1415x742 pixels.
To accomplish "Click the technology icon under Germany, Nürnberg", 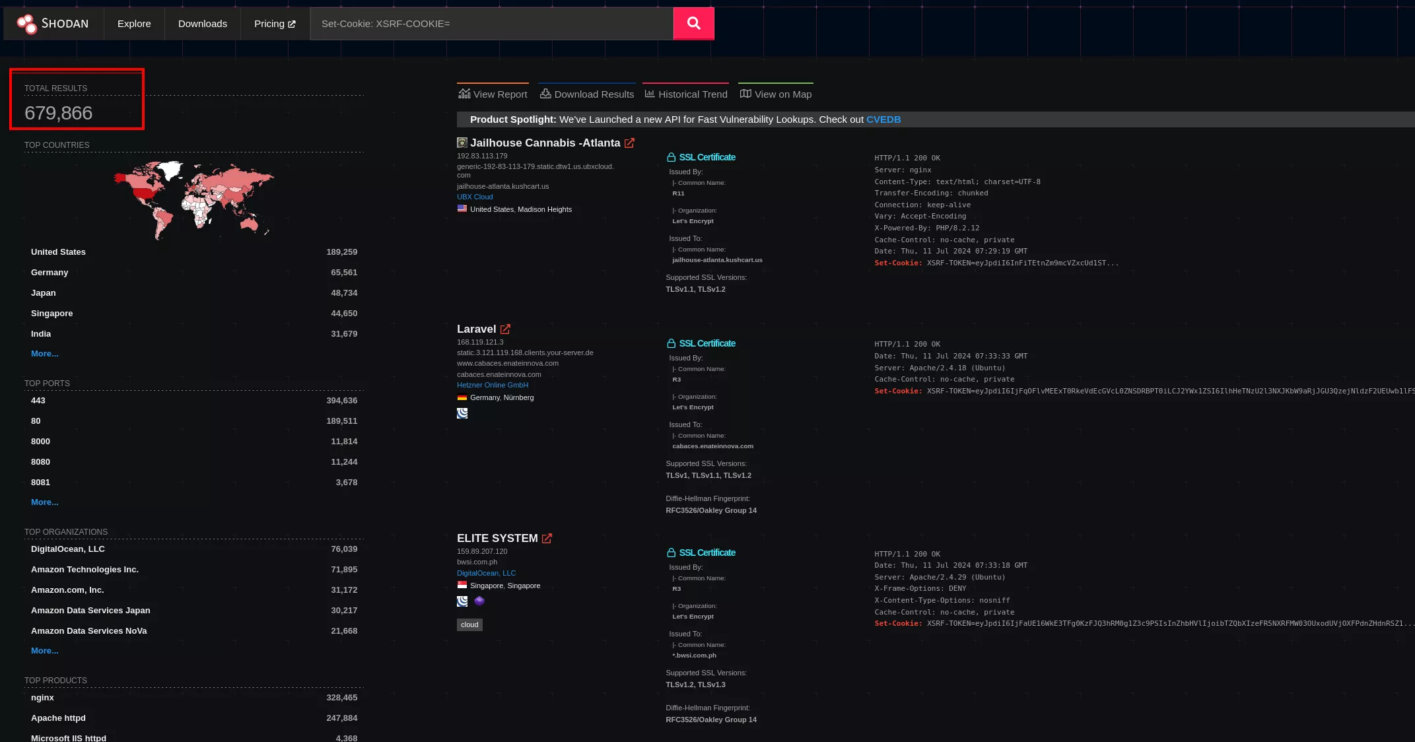I will 462,413.
